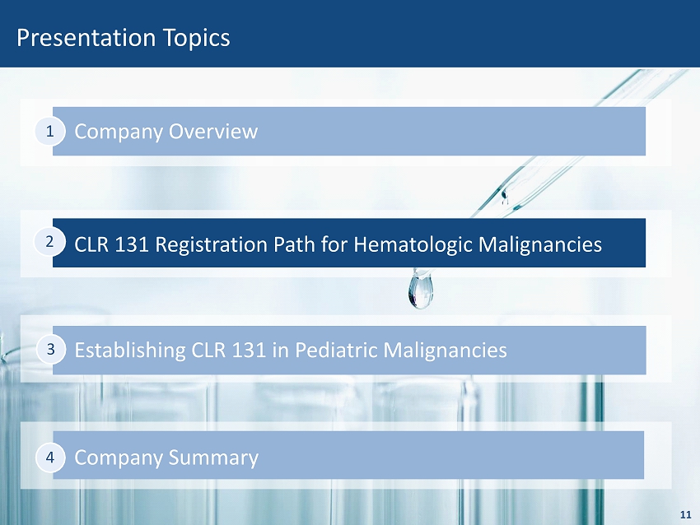Select the number 4 circle badge

(49, 456)
